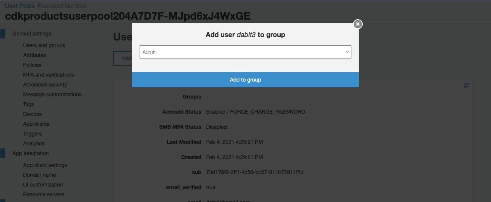Click the user pool name heading
This screenshot has height=202, width=491.
tap(127, 16)
